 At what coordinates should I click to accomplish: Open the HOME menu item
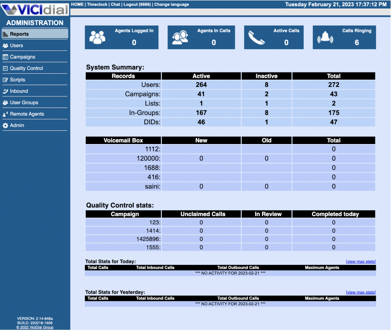pyautogui.click(x=78, y=4)
